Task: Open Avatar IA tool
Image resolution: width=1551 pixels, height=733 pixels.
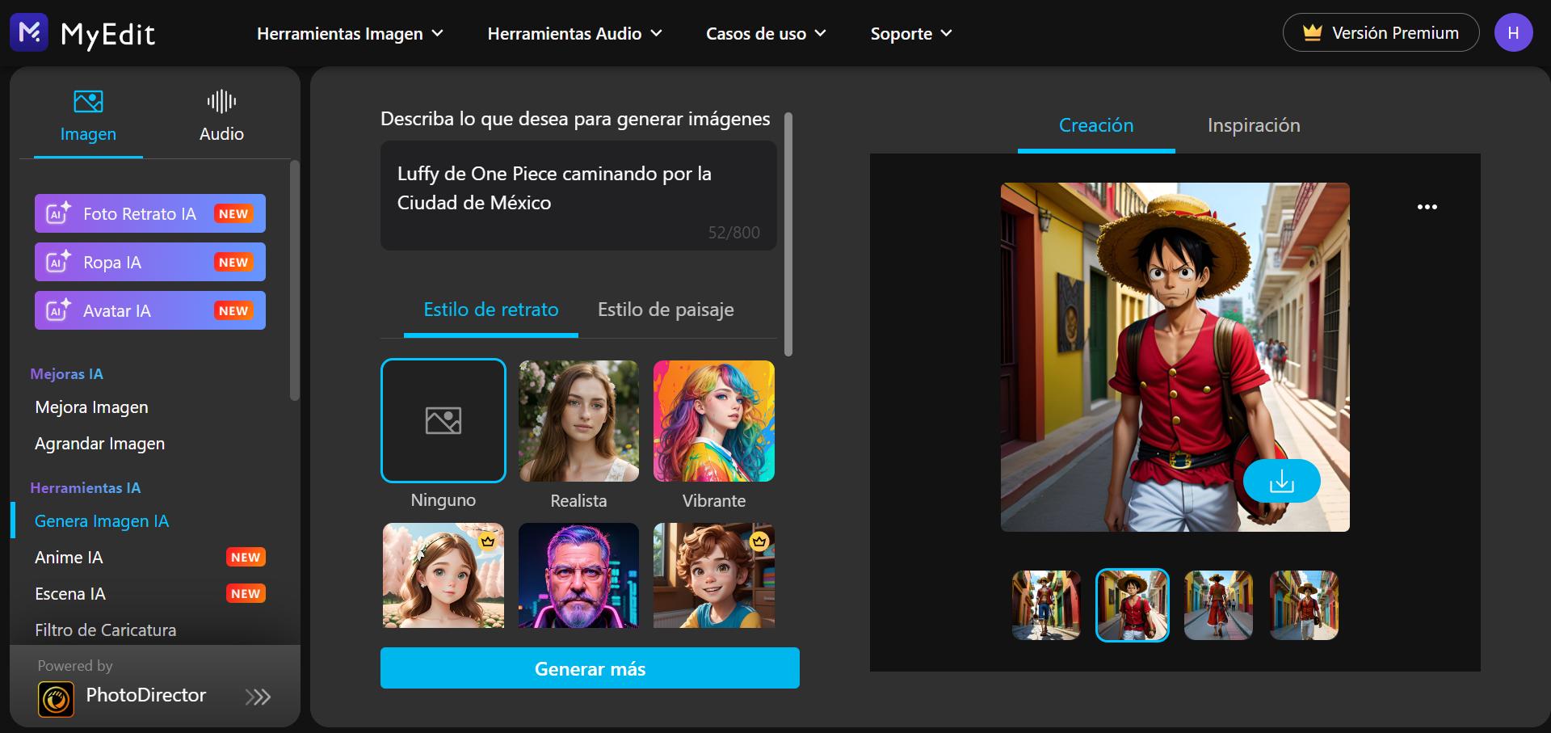Action: [x=149, y=310]
